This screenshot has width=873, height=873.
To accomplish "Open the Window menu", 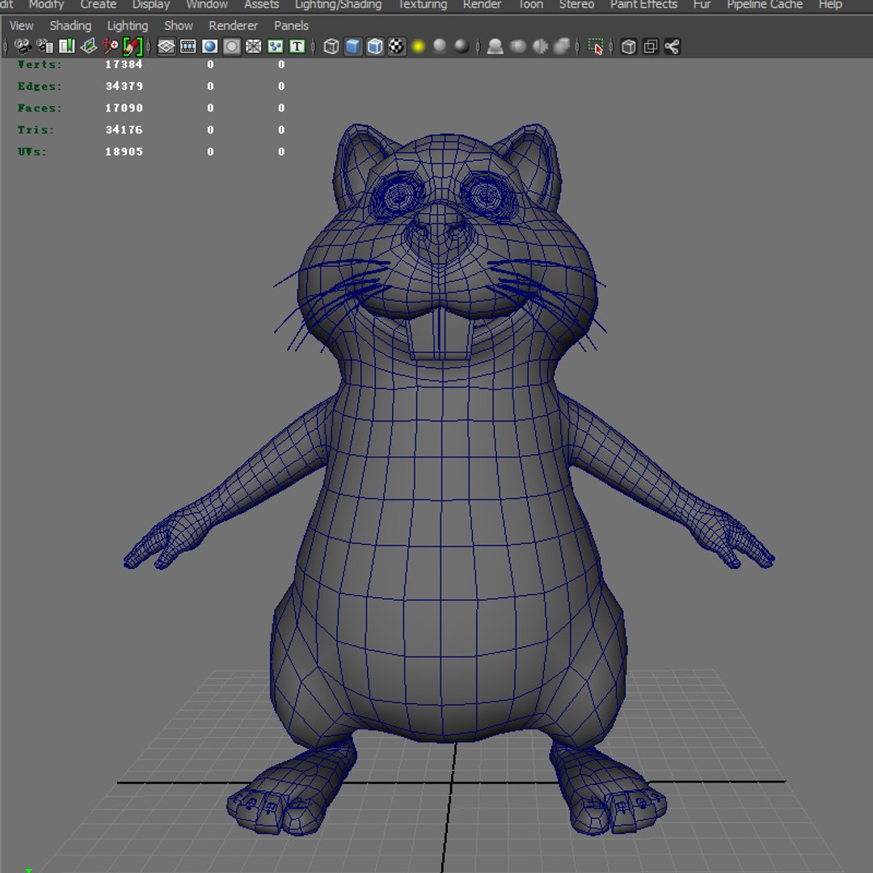I will click(x=207, y=5).
